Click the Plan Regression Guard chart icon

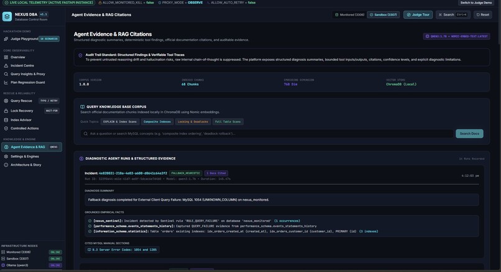tap(6, 83)
